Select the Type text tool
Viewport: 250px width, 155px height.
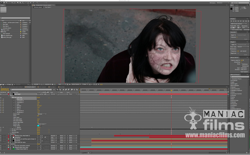point(23,3)
